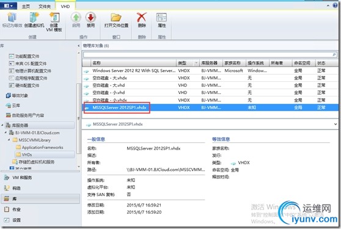341x229 pixels.
Task: Switch to the 文件夹 ribbon tab
Action: tap(45, 7)
